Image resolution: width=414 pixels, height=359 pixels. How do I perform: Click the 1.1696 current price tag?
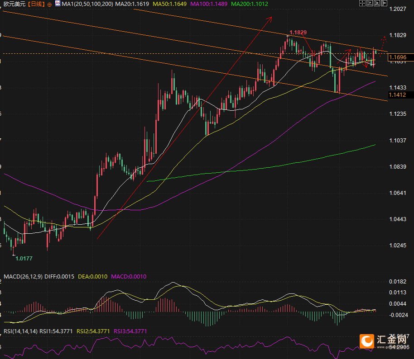pos(400,57)
